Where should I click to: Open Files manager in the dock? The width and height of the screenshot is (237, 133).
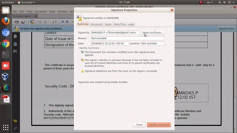pos(6,10)
